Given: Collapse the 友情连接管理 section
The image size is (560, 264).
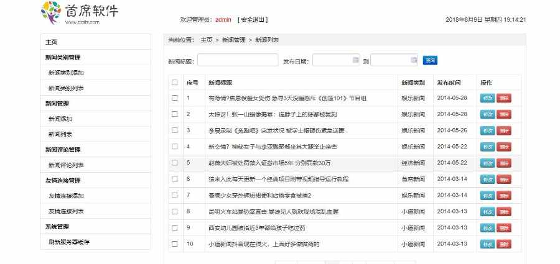Looking at the screenshot, I should pos(95,181).
